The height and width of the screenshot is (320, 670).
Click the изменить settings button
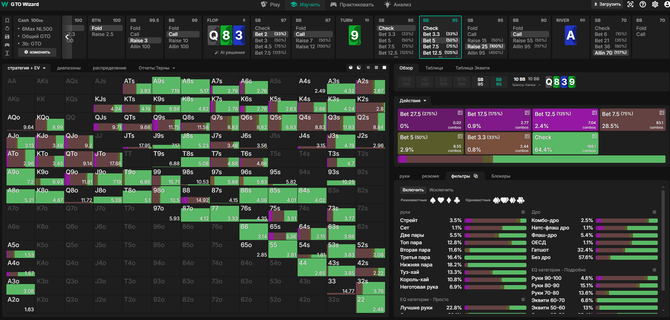coord(37,52)
